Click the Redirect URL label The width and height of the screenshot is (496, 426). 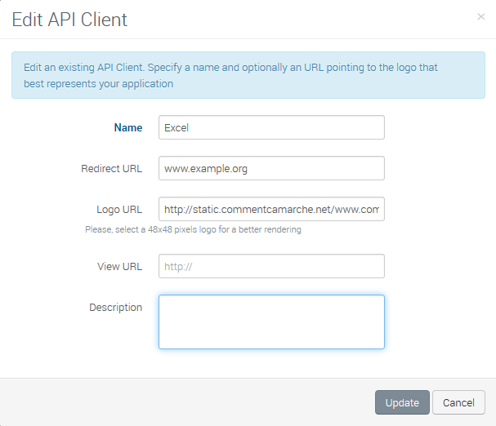coord(112,168)
